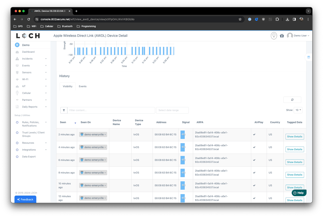This screenshot has width=323, height=217.
Task: Refresh the history table
Action: click(292, 100)
